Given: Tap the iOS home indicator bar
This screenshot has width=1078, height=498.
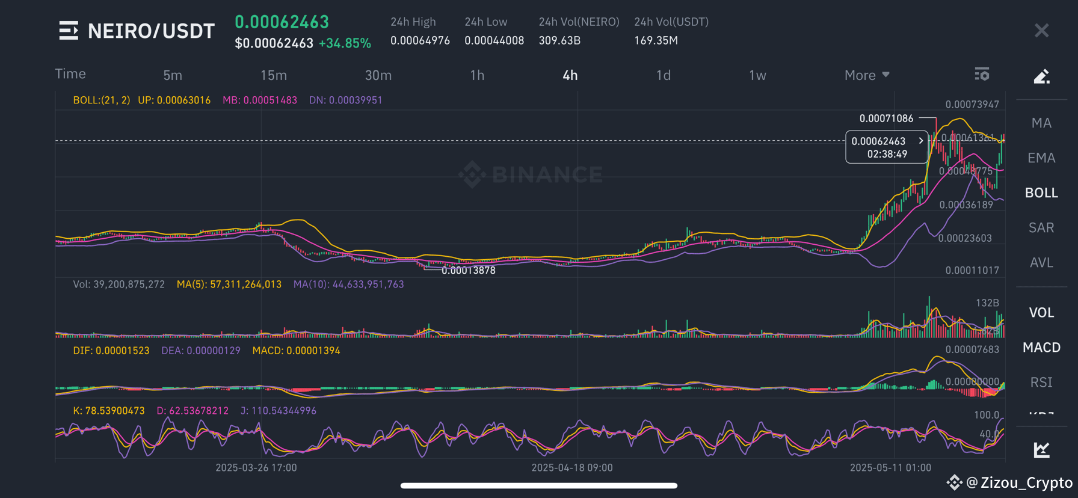Looking at the screenshot, I should click(539, 485).
